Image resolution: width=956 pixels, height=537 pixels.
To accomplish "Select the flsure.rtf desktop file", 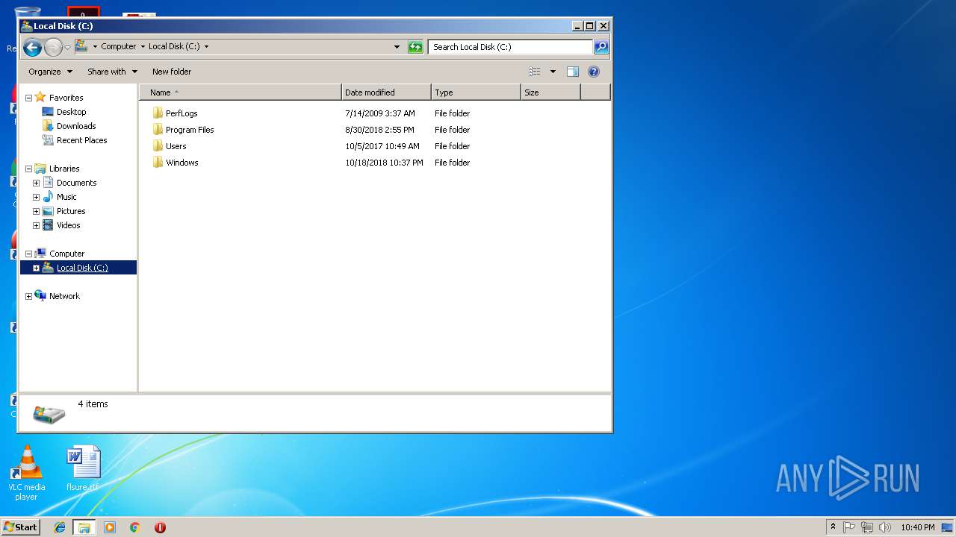I will (x=82, y=469).
